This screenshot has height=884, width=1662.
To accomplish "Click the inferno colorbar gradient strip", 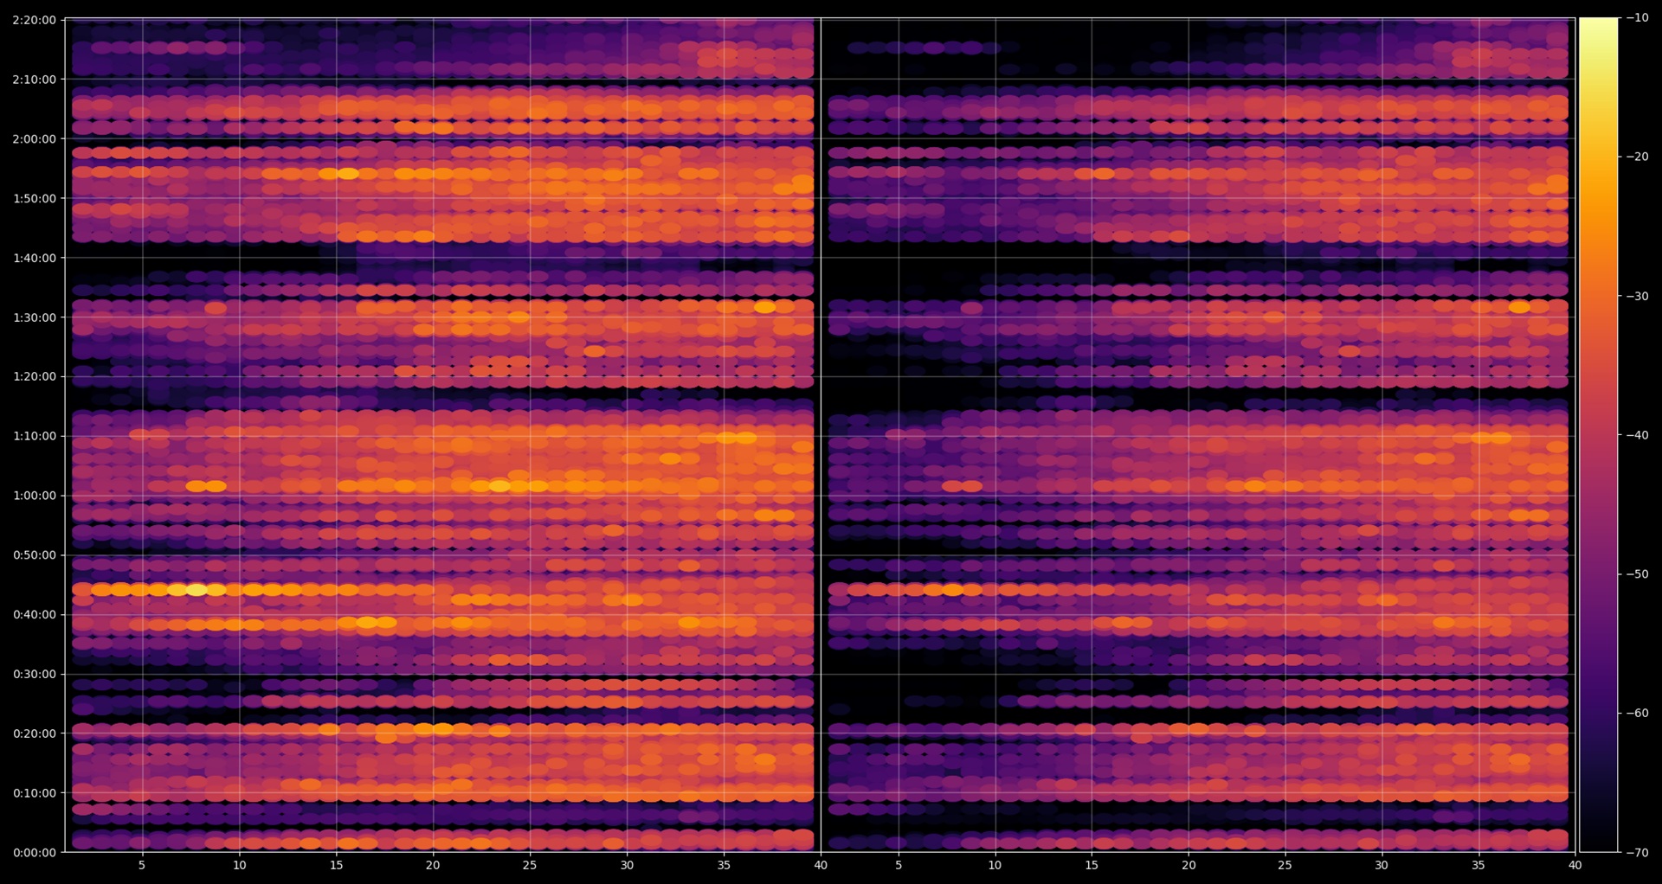I will [1599, 435].
